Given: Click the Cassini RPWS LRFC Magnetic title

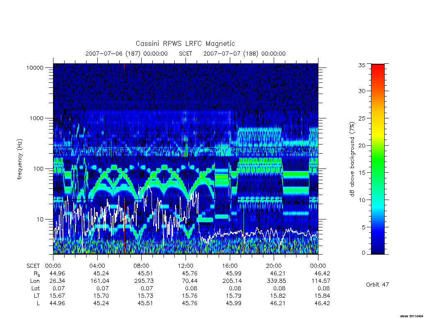Looking at the screenshot, I should 185,43.
